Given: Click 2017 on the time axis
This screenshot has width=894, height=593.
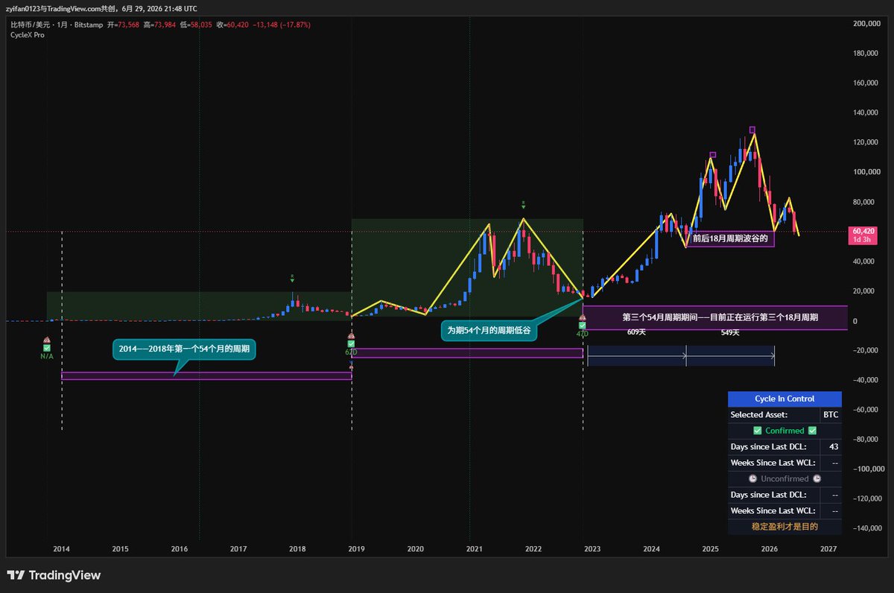Looking at the screenshot, I should (238, 549).
